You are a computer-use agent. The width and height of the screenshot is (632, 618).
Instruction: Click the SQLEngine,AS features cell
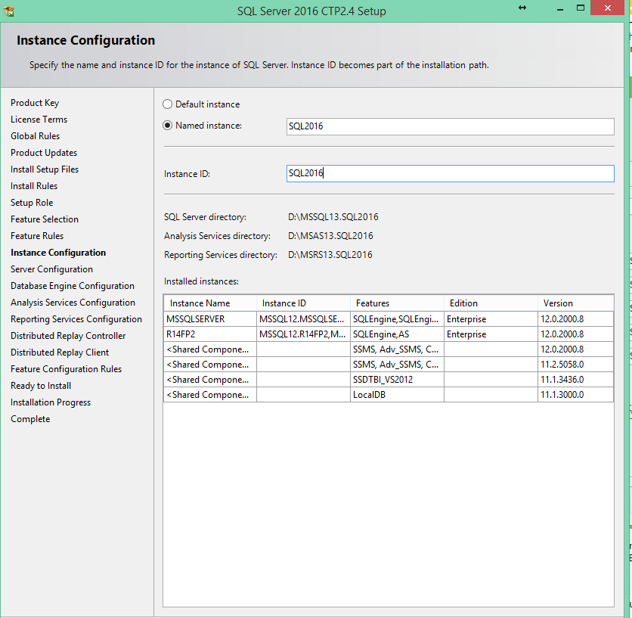point(397,334)
